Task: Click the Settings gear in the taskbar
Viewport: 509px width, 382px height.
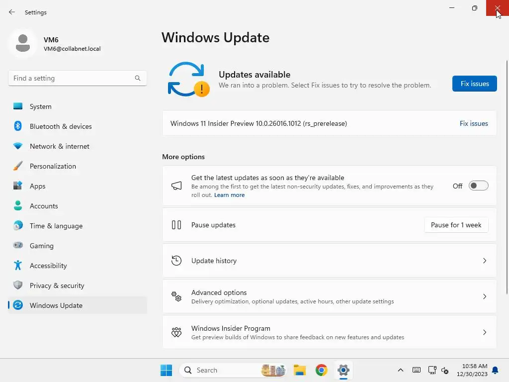Action: (x=343, y=370)
